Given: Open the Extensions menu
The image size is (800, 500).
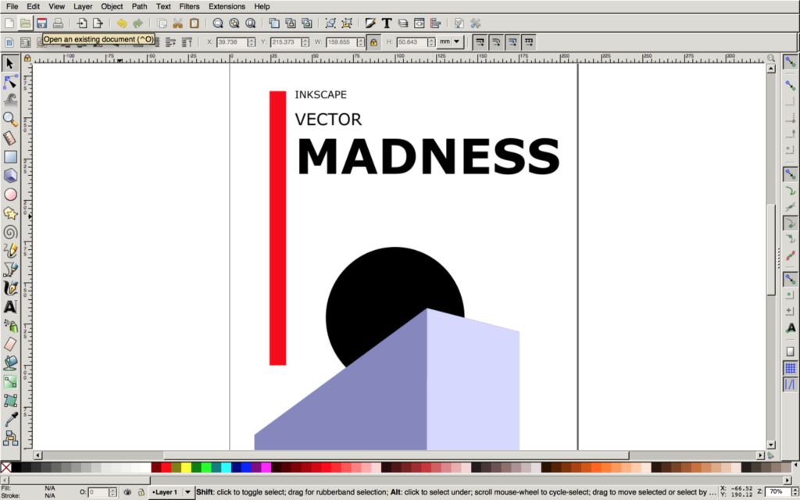Looking at the screenshot, I should coord(227,6).
